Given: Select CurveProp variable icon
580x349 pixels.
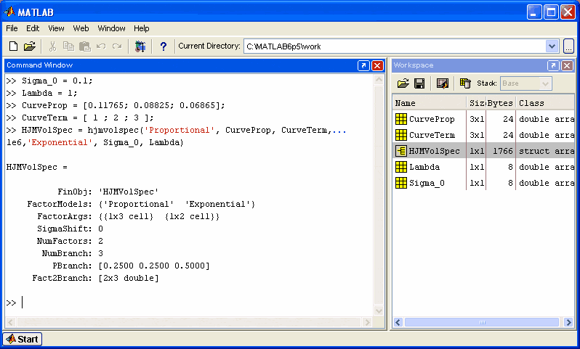Looking at the screenshot, I should (x=401, y=119).
